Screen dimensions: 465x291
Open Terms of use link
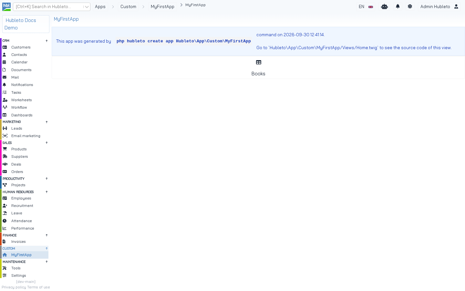pyautogui.click(x=38, y=287)
